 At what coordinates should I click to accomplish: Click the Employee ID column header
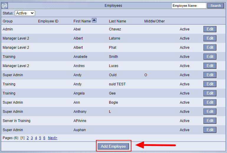48,21
